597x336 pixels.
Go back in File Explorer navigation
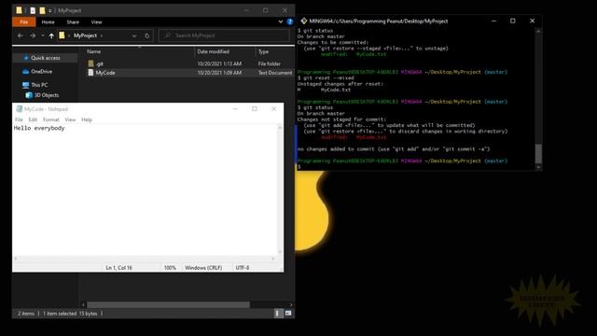(21, 35)
